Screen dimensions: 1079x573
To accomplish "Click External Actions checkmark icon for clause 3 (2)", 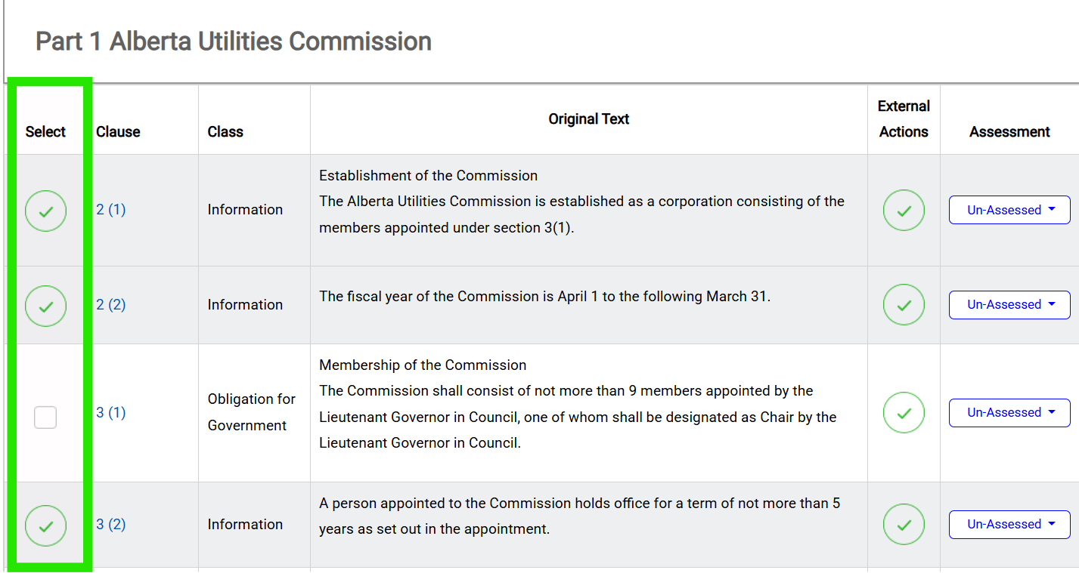I will coord(904,525).
